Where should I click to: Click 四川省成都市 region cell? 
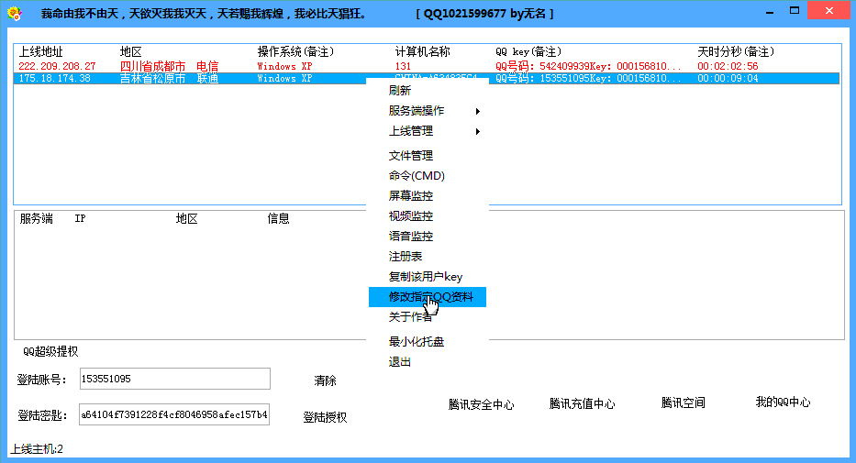click(x=153, y=66)
